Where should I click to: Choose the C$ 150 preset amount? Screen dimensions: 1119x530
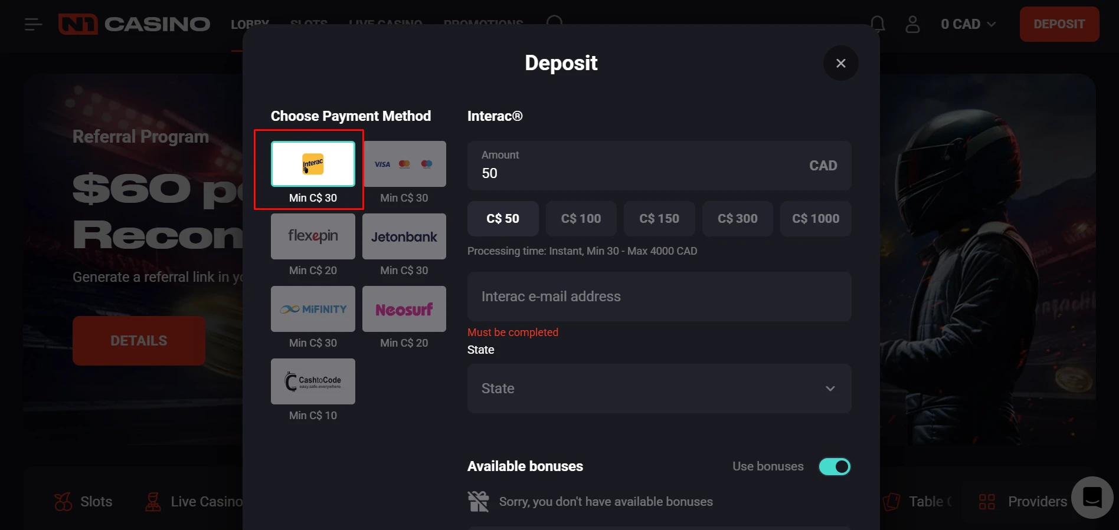659,219
